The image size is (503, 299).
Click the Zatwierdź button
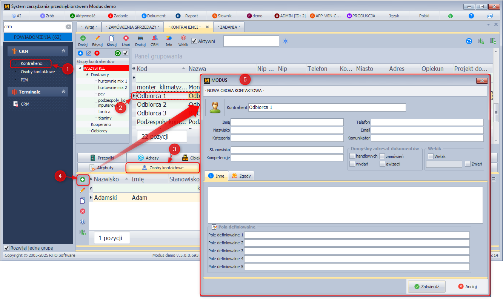pyautogui.click(x=426, y=287)
